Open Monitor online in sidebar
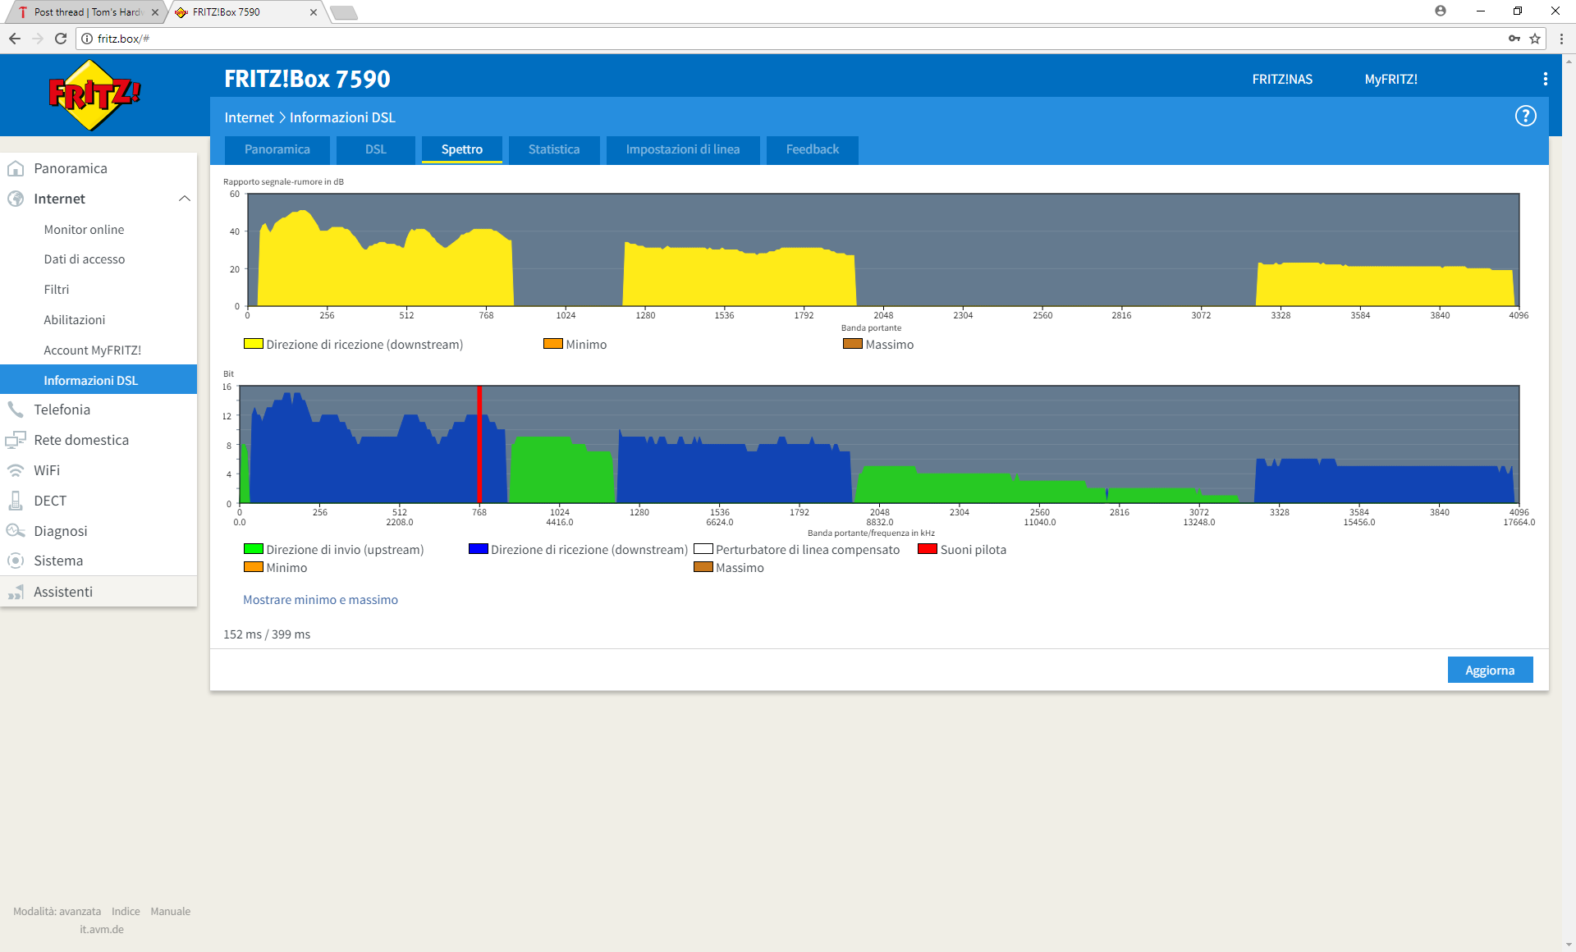 pos(84,230)
